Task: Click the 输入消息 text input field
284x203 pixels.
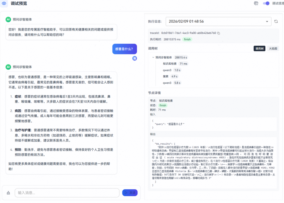Action: [67, 193]
